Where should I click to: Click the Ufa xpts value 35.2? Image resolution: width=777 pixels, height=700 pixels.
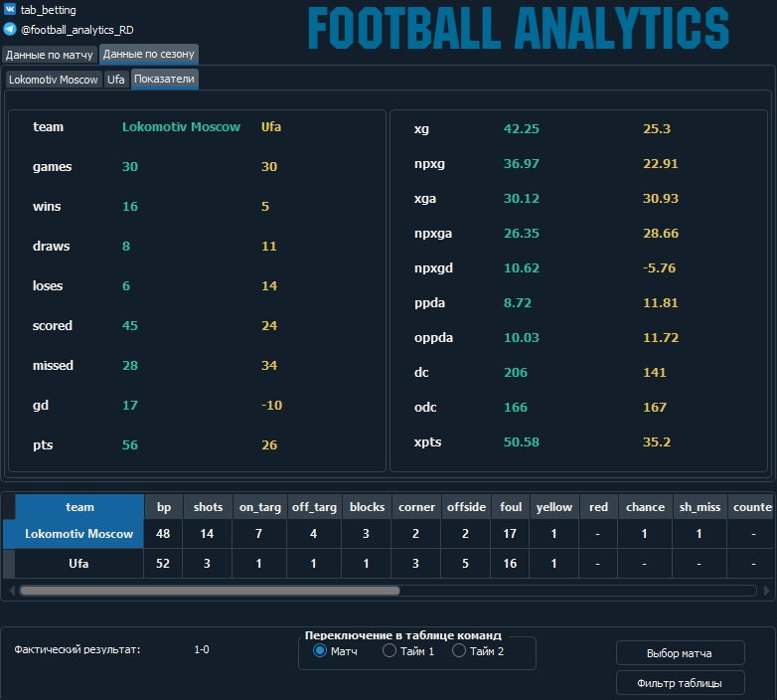tap(657, 441)
